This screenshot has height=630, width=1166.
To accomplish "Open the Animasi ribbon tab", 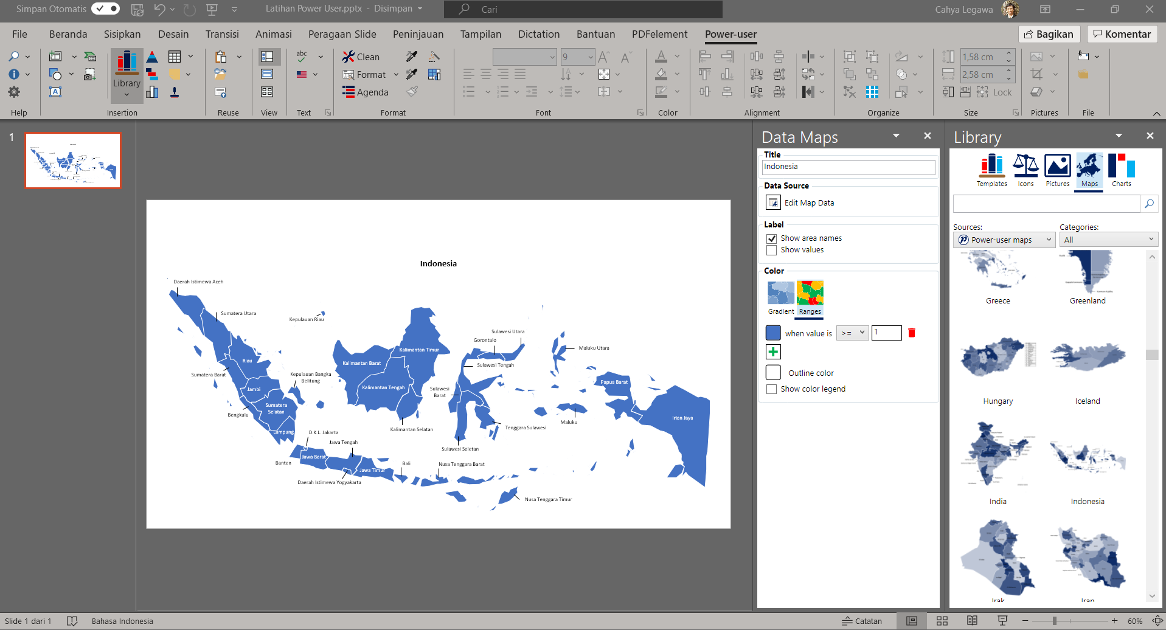I will click(x=273, y=34).
